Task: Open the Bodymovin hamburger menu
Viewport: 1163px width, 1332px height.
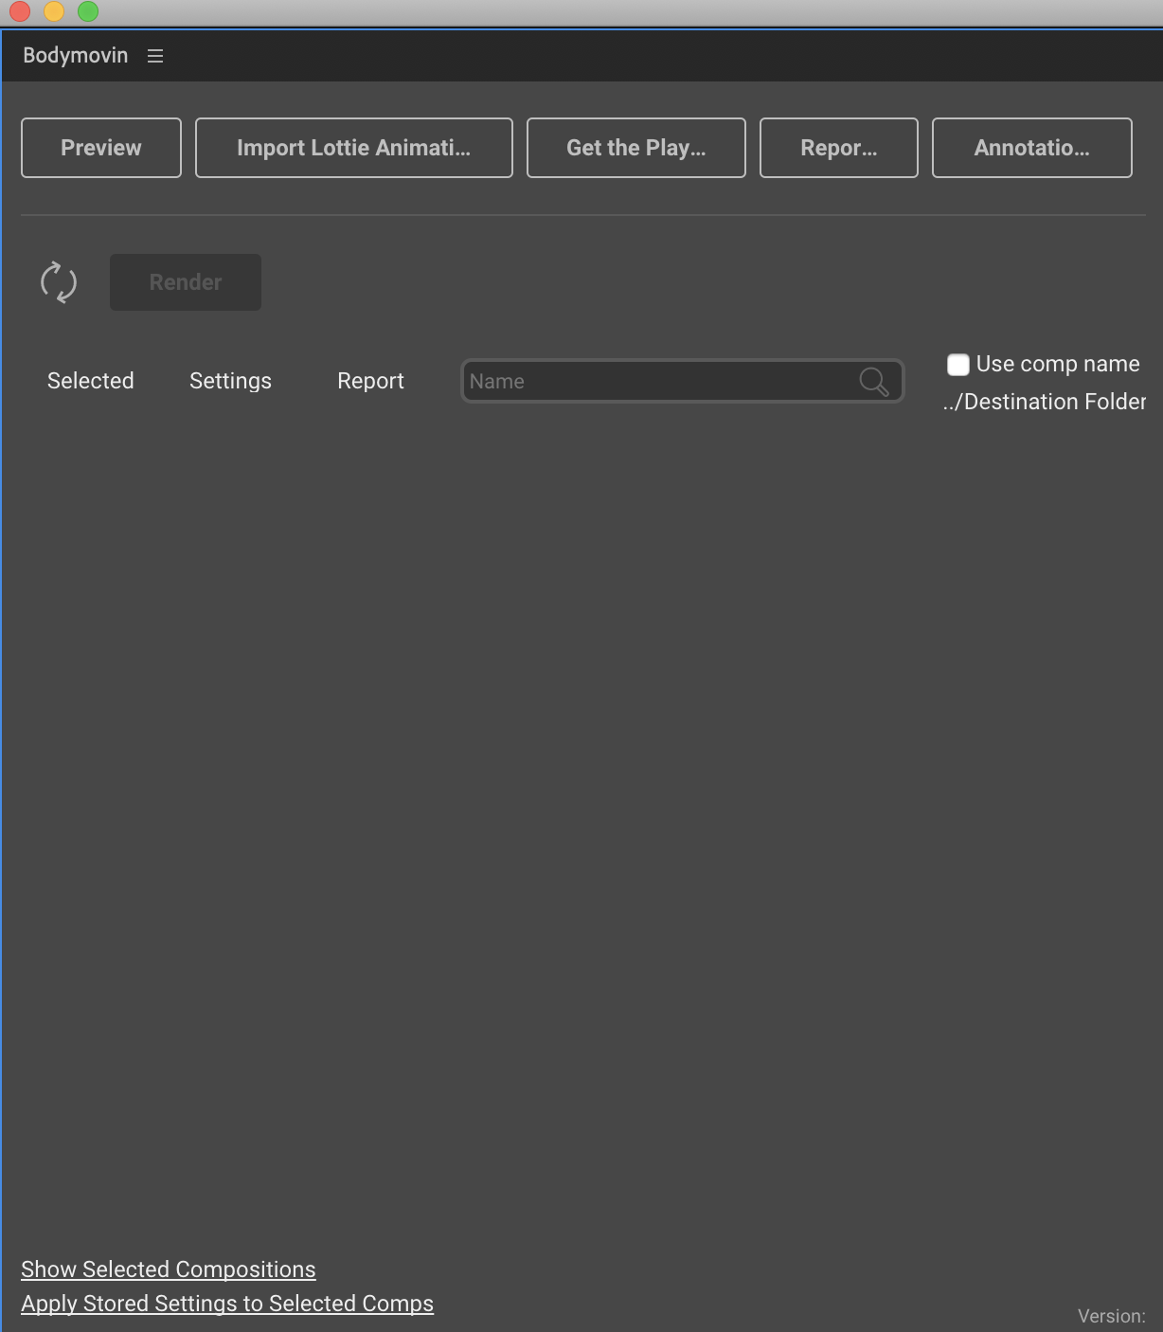Action: (154, 56)
